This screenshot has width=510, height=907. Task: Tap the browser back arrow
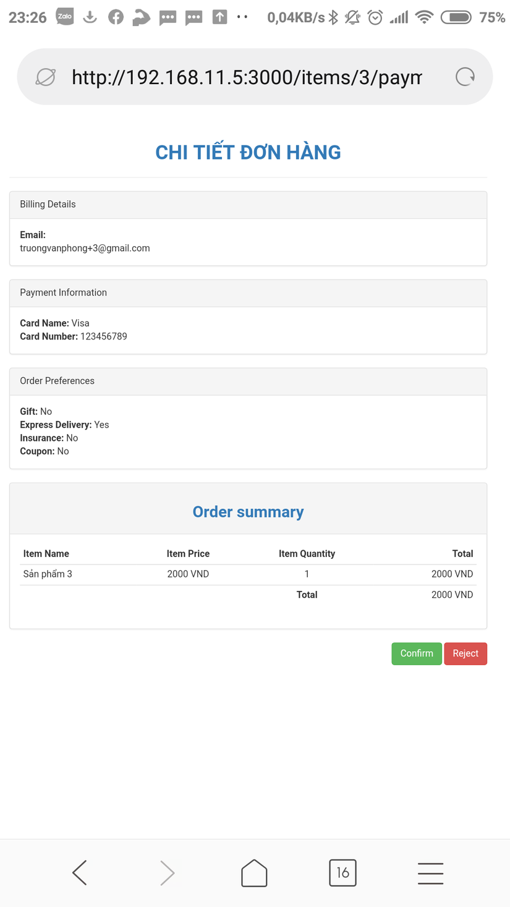pos(80,873)
